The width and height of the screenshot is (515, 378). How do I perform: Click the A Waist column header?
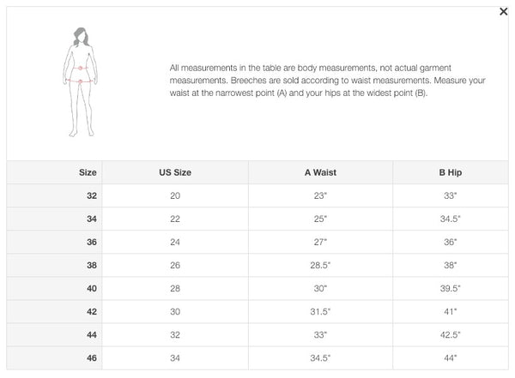pos(320,172)
